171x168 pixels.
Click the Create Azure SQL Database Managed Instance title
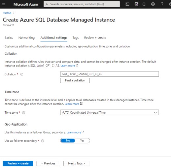click(x=59, y=20)
